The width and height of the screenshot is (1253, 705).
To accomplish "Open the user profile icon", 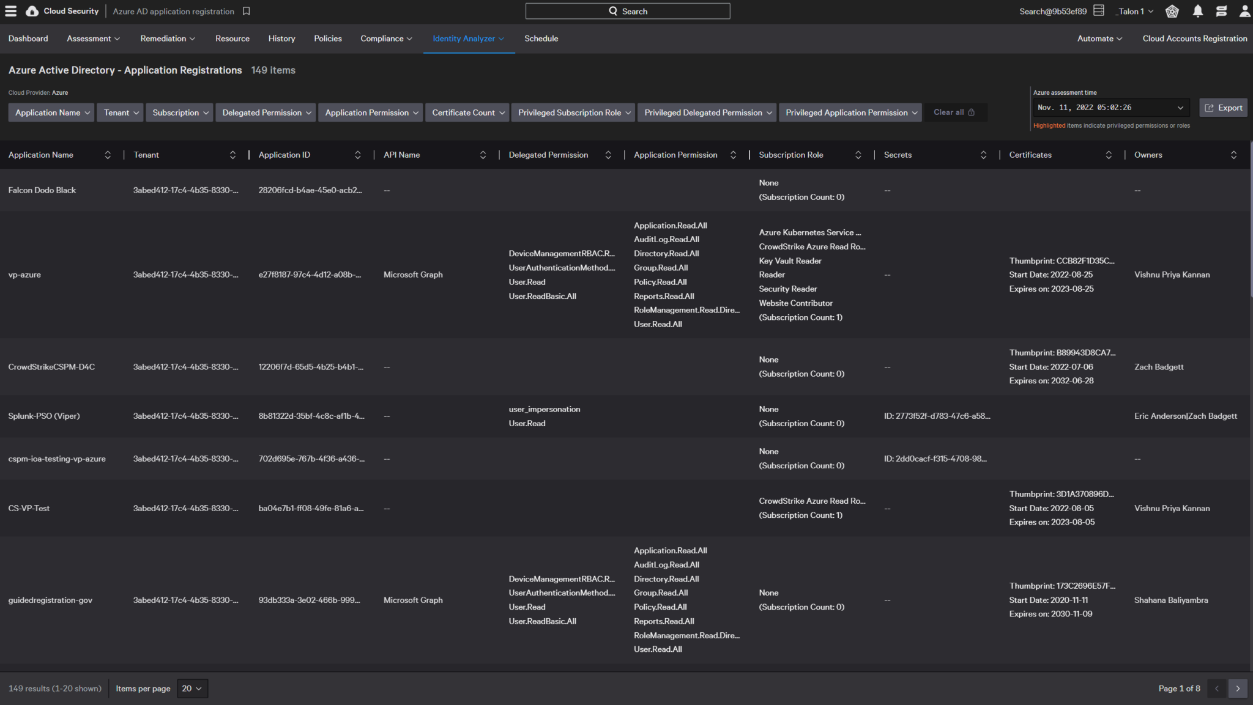I will coord(1244,11).
